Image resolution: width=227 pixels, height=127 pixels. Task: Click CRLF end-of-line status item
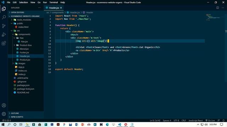tap(184, 120)
